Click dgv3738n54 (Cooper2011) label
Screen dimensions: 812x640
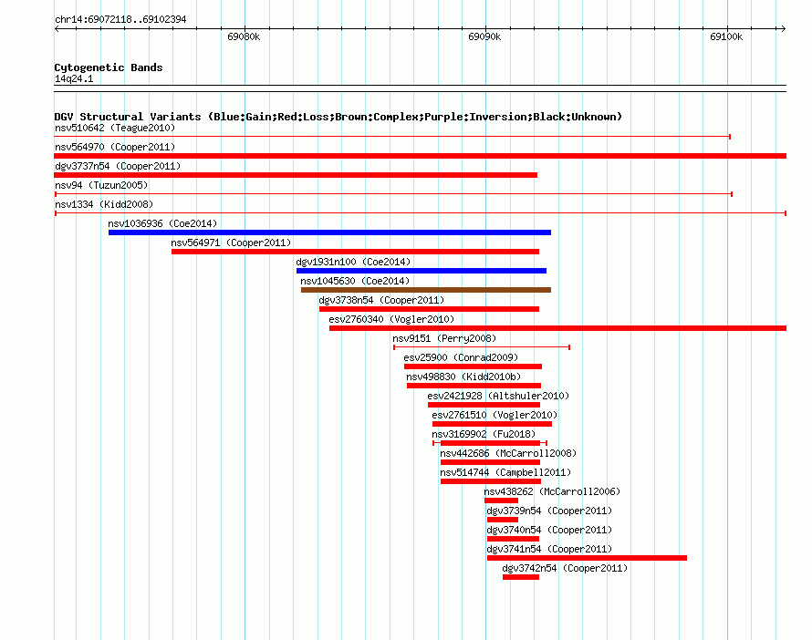[381, 300]
